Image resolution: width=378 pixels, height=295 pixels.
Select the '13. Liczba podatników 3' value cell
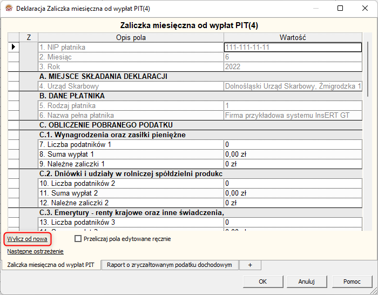293,222
